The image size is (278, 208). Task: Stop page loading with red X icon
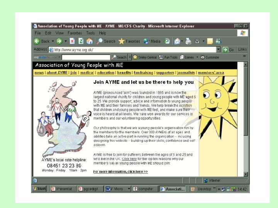pos(72,41)
